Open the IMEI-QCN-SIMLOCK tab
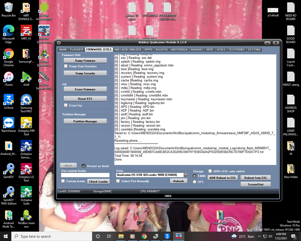Screen dimensions: 301x241 click(x=128, y=50)
